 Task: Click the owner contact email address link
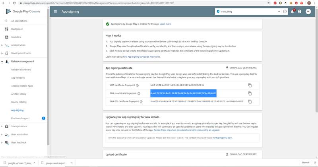[x=222, y=138]
